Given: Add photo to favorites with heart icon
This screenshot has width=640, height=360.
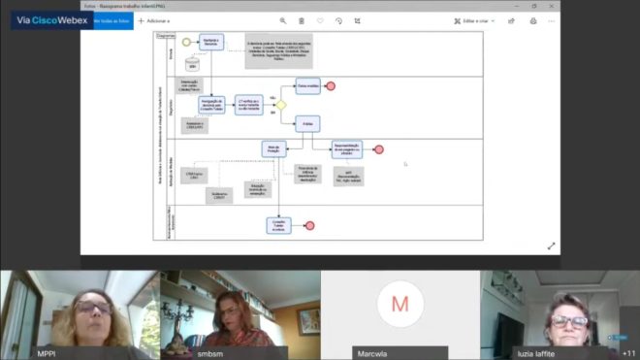Looking at the screenshot, I should pos(320,20).
